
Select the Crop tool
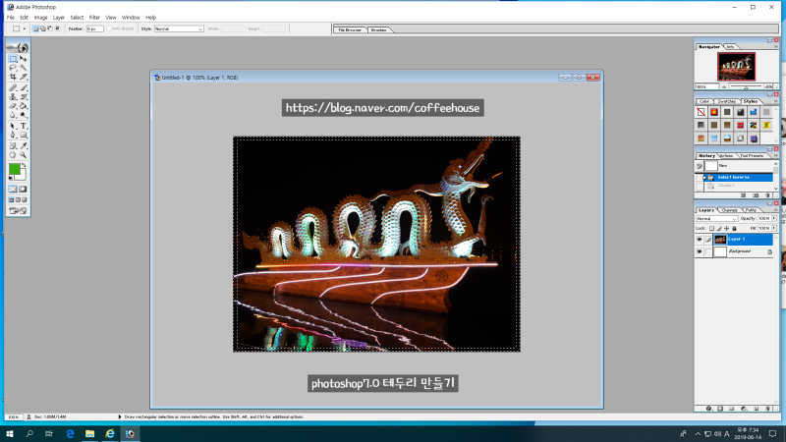click(x=13, y=78)
